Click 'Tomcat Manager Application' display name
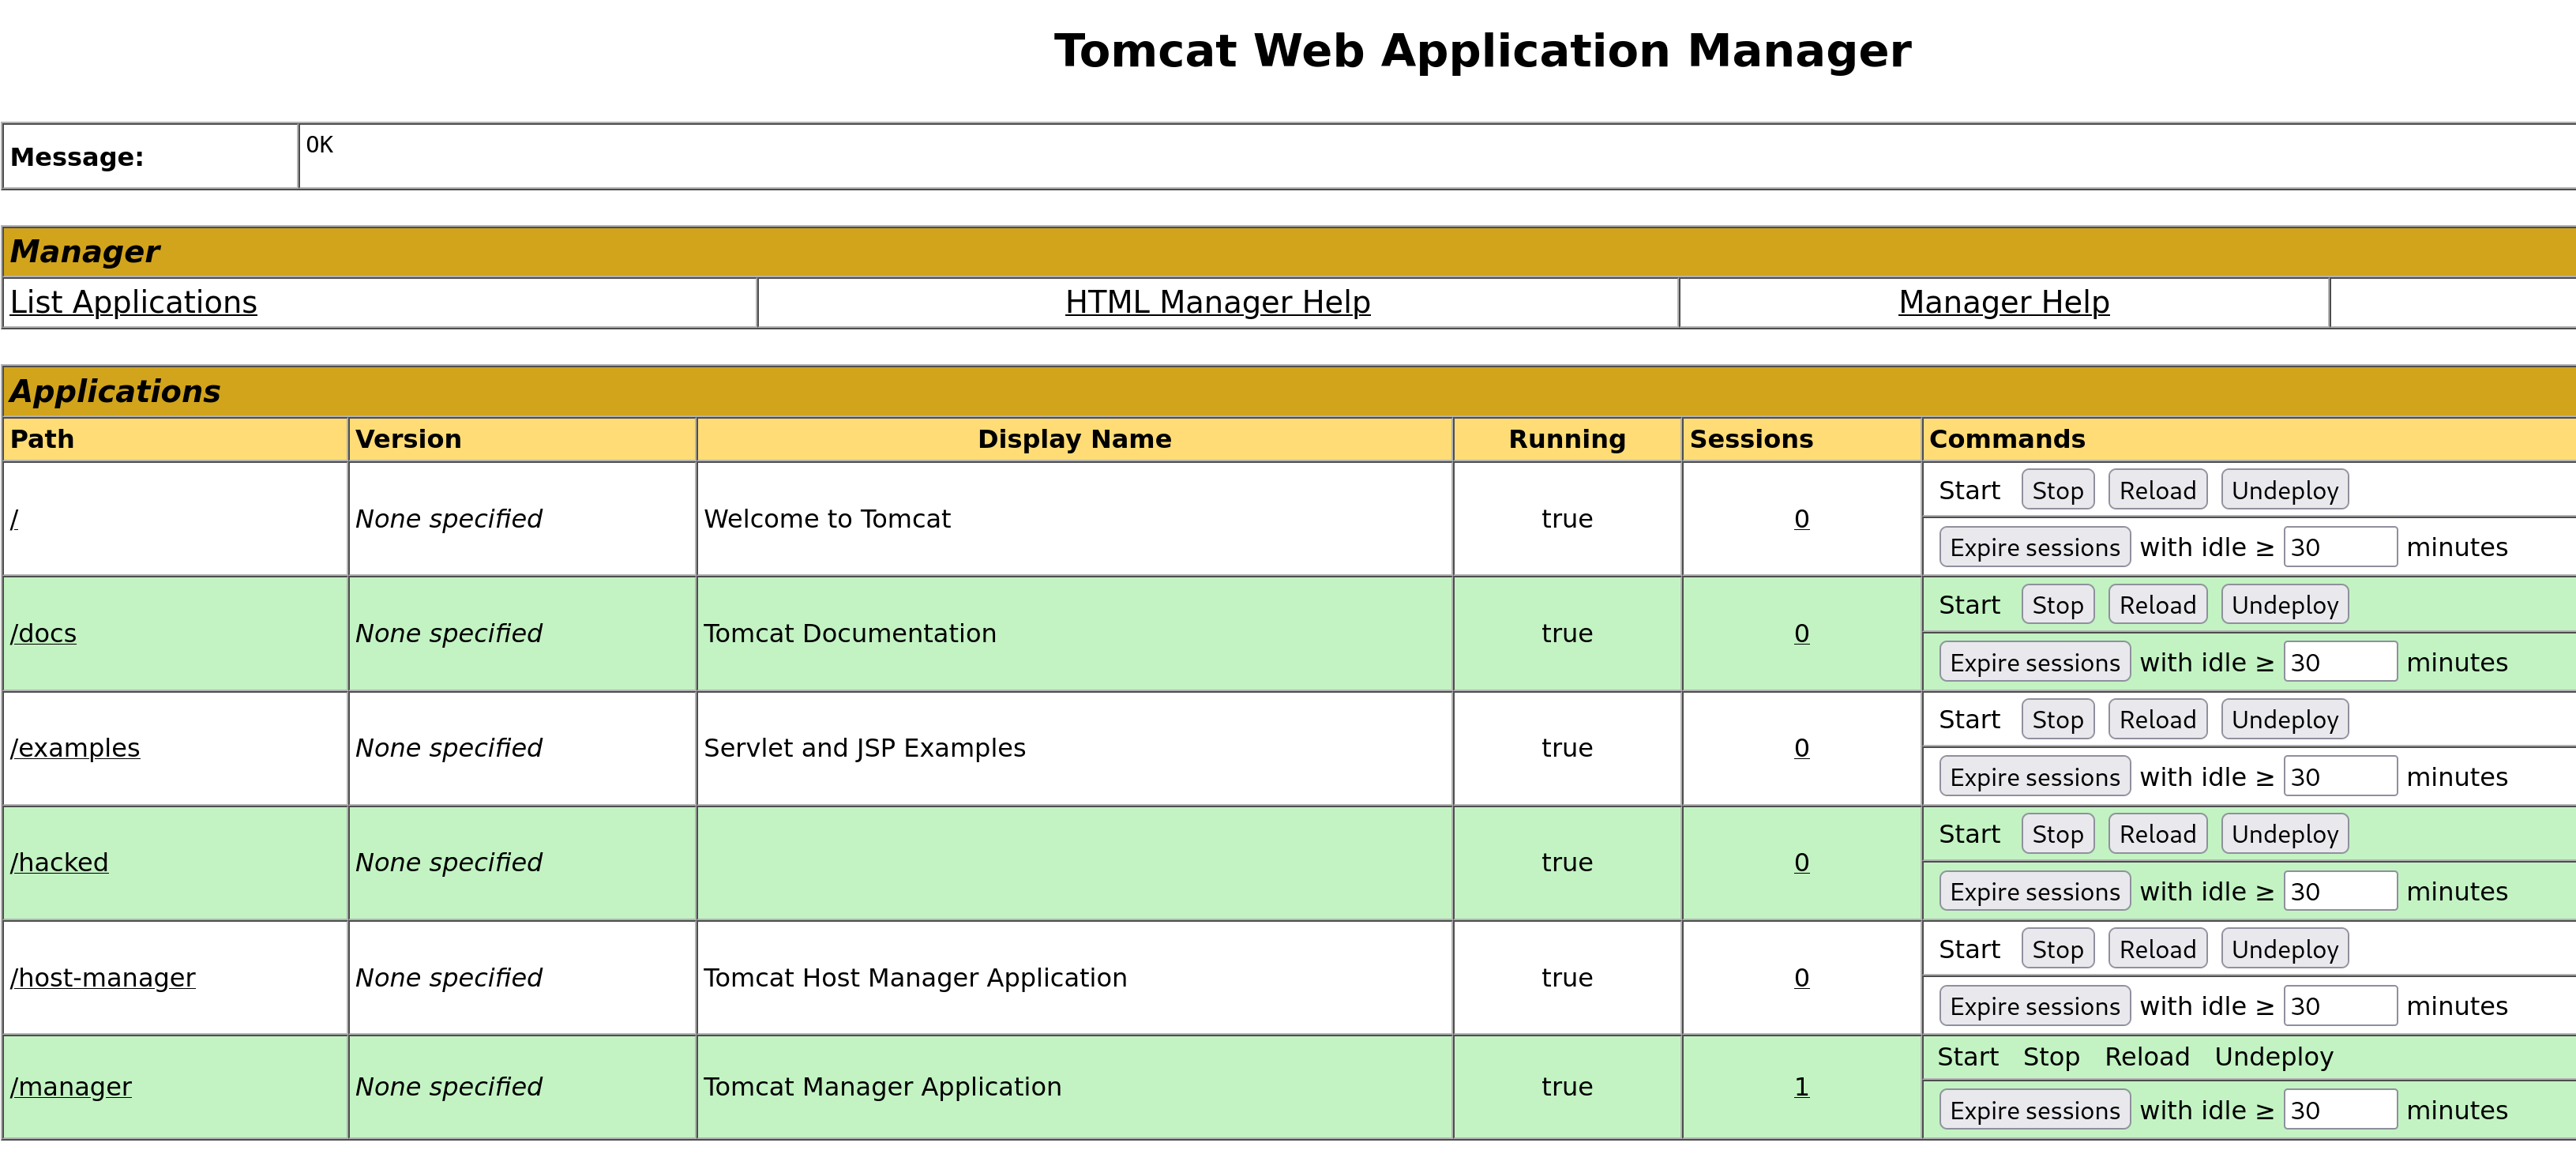 (x=882, y=1086)
